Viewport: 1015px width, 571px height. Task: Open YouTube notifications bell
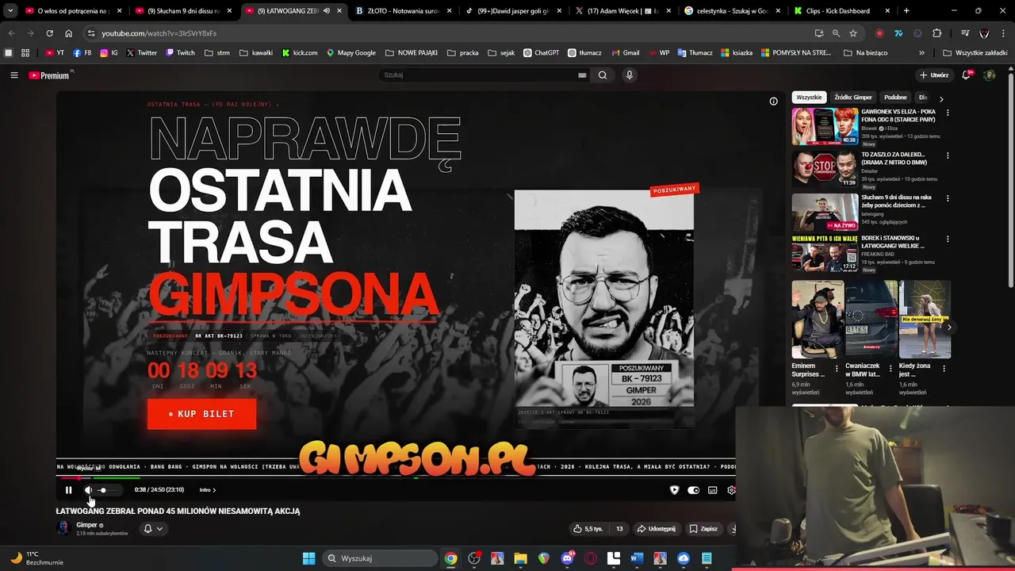click(967, 75)
